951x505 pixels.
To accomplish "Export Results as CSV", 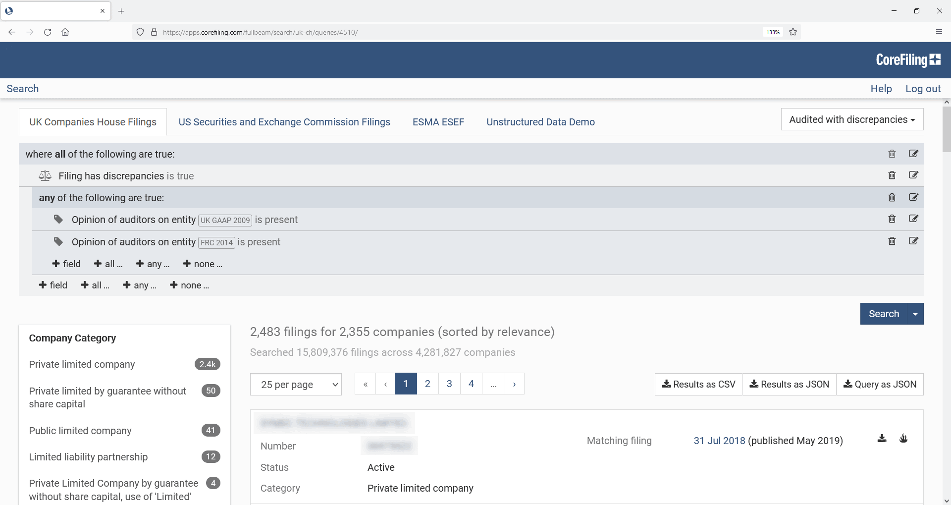I will [x=698, y=385].
